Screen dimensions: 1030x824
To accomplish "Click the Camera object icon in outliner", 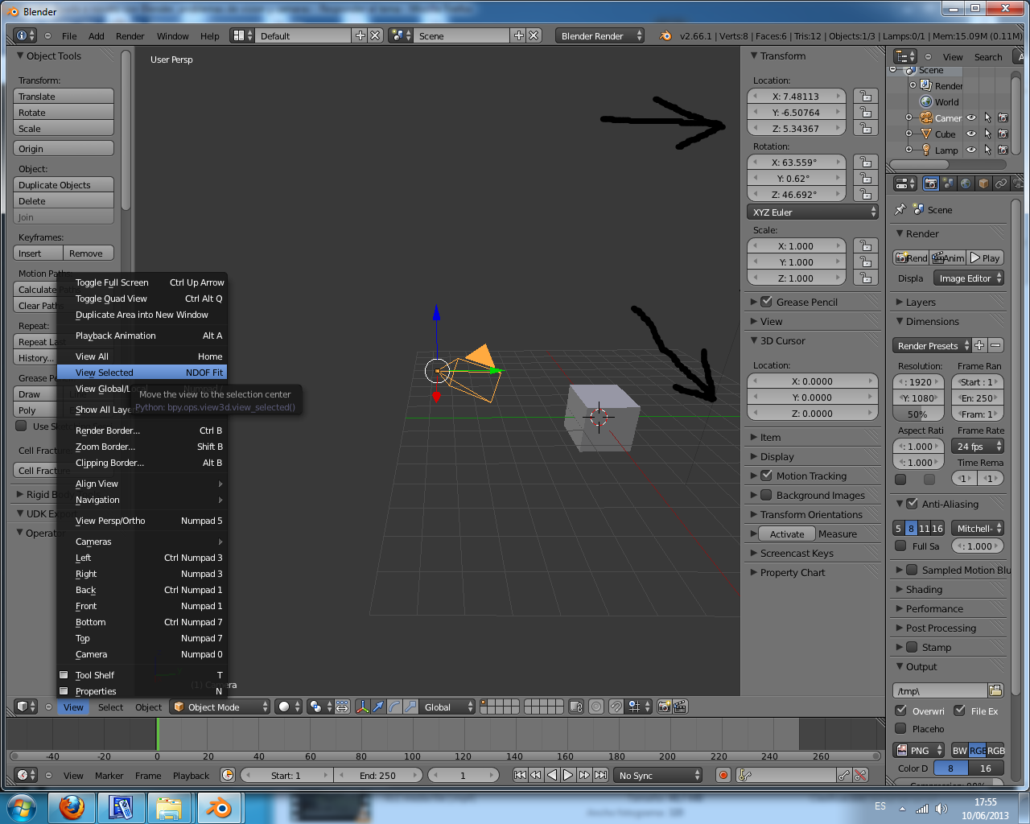I will [x=926, y=117].
